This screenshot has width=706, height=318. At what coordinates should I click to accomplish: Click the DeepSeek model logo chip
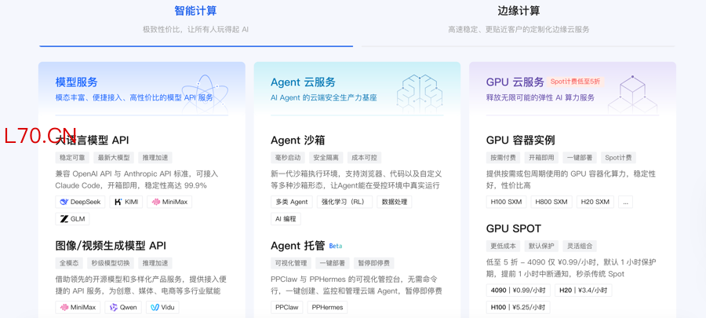pyautogui.click(x=80, y=202)
